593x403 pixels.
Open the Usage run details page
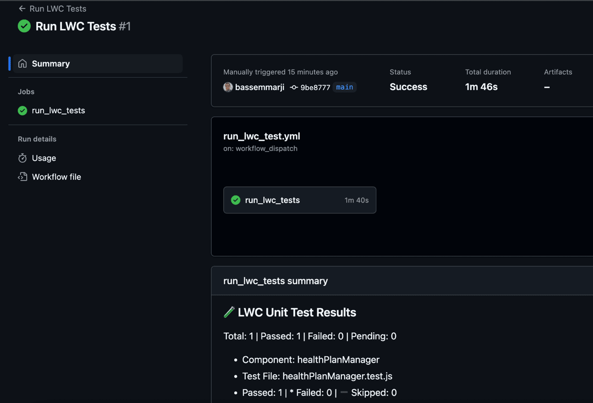pyautogui.click(x=44, y=158)
